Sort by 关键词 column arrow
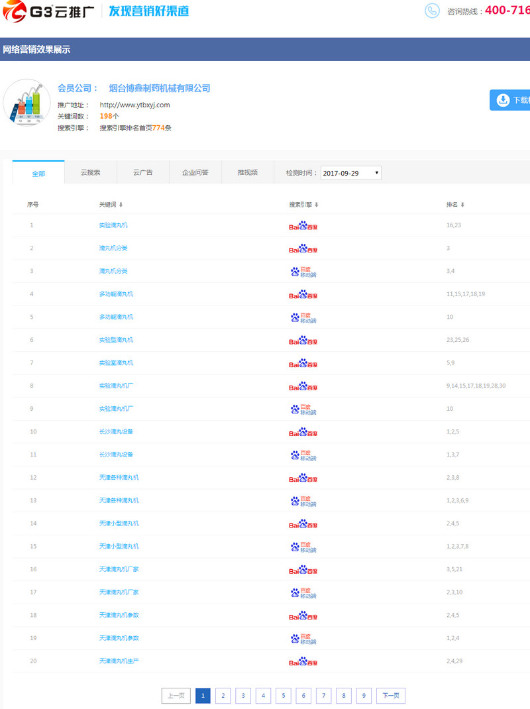This screenshot has height=709, width=530. point(121,205)
